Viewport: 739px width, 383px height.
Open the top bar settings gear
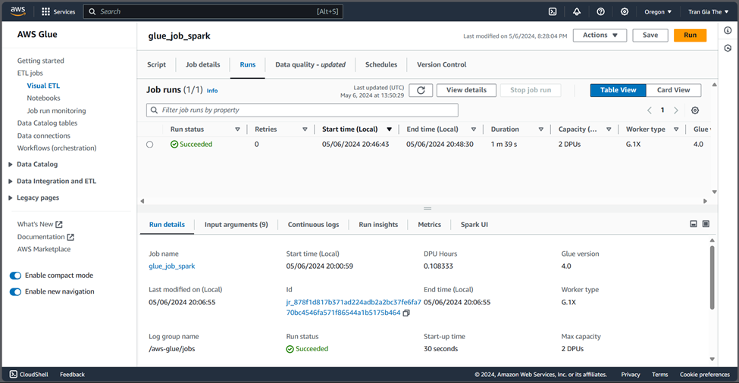tap(625, 12)
